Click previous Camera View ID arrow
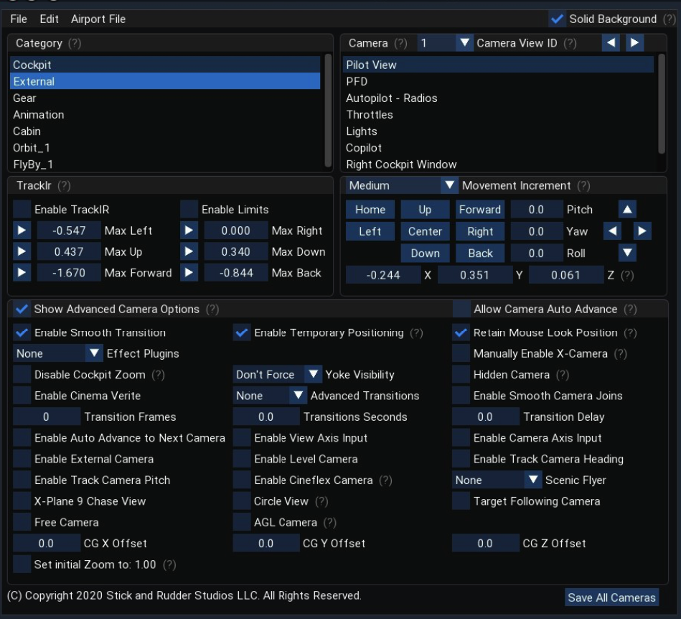 (611, 43)
